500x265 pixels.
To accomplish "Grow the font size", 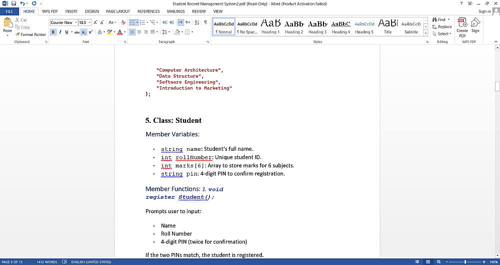I will pos(95,22).
